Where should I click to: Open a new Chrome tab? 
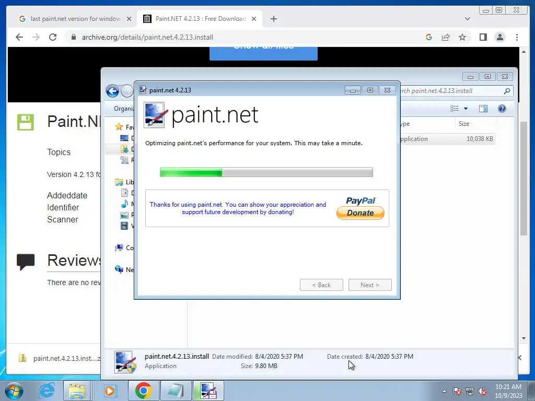coord(274,19)
